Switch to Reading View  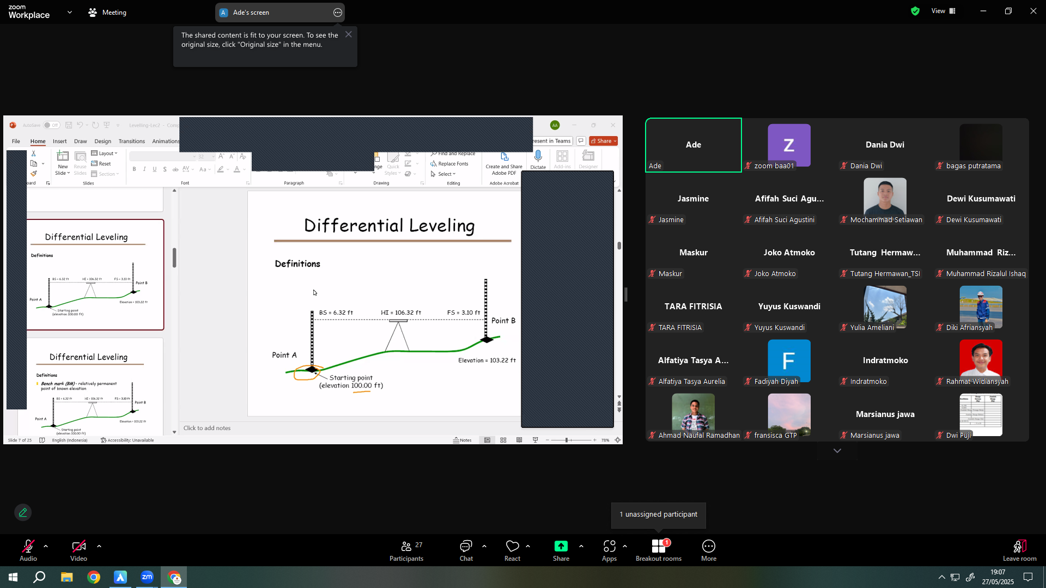519,440
